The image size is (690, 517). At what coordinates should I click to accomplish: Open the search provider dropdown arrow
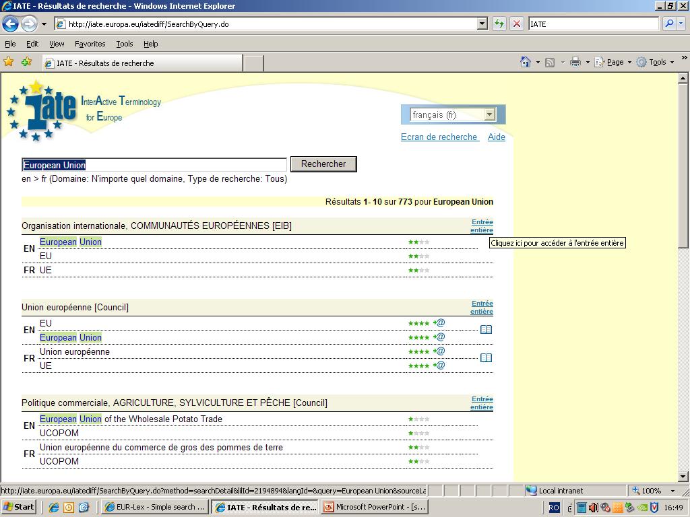[681, 24]
